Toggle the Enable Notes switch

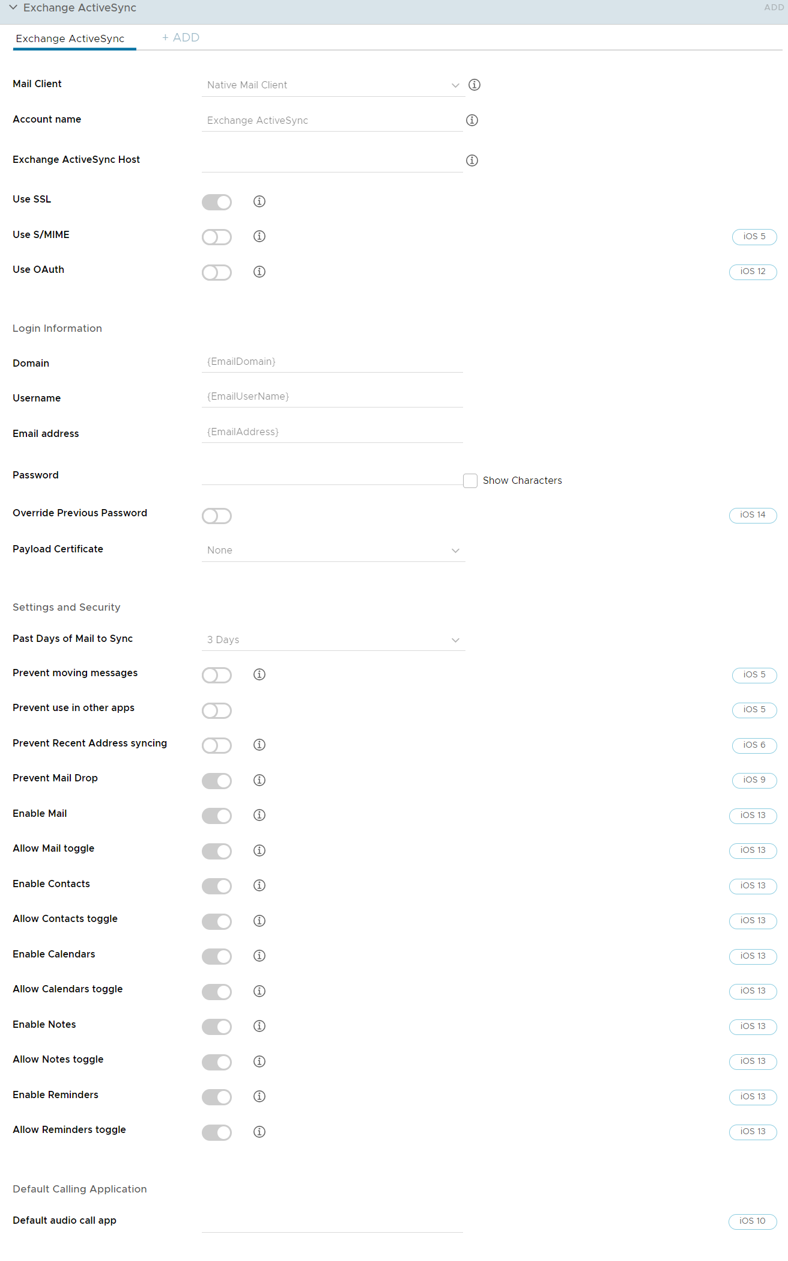click(x=217, y=1027)
